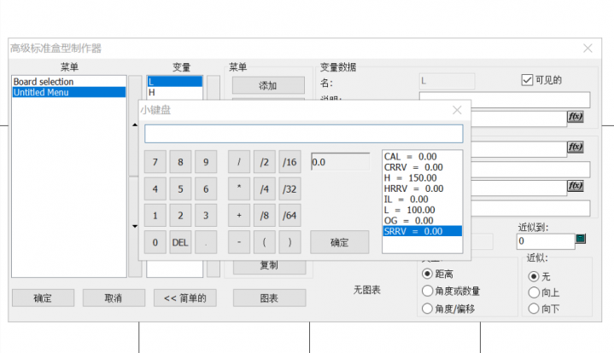Viewport: 614px width, 353px height.
Task: Click the up arrow beside menu list
Action: pos(133,126)
